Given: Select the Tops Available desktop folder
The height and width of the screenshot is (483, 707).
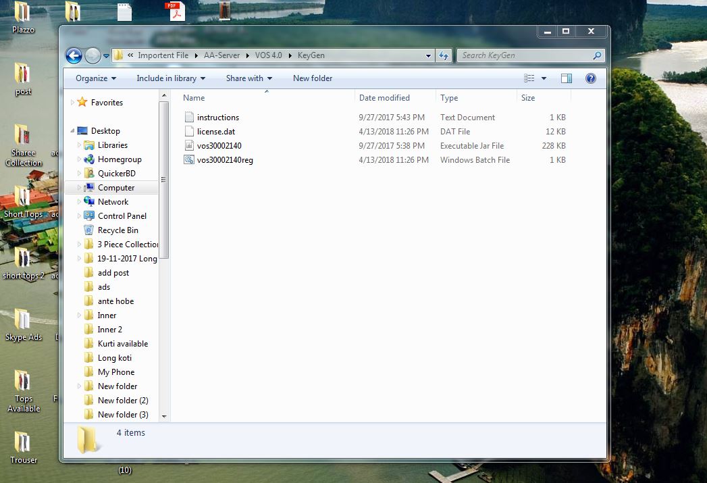Looking at the screenshot, I should point(23,391).
